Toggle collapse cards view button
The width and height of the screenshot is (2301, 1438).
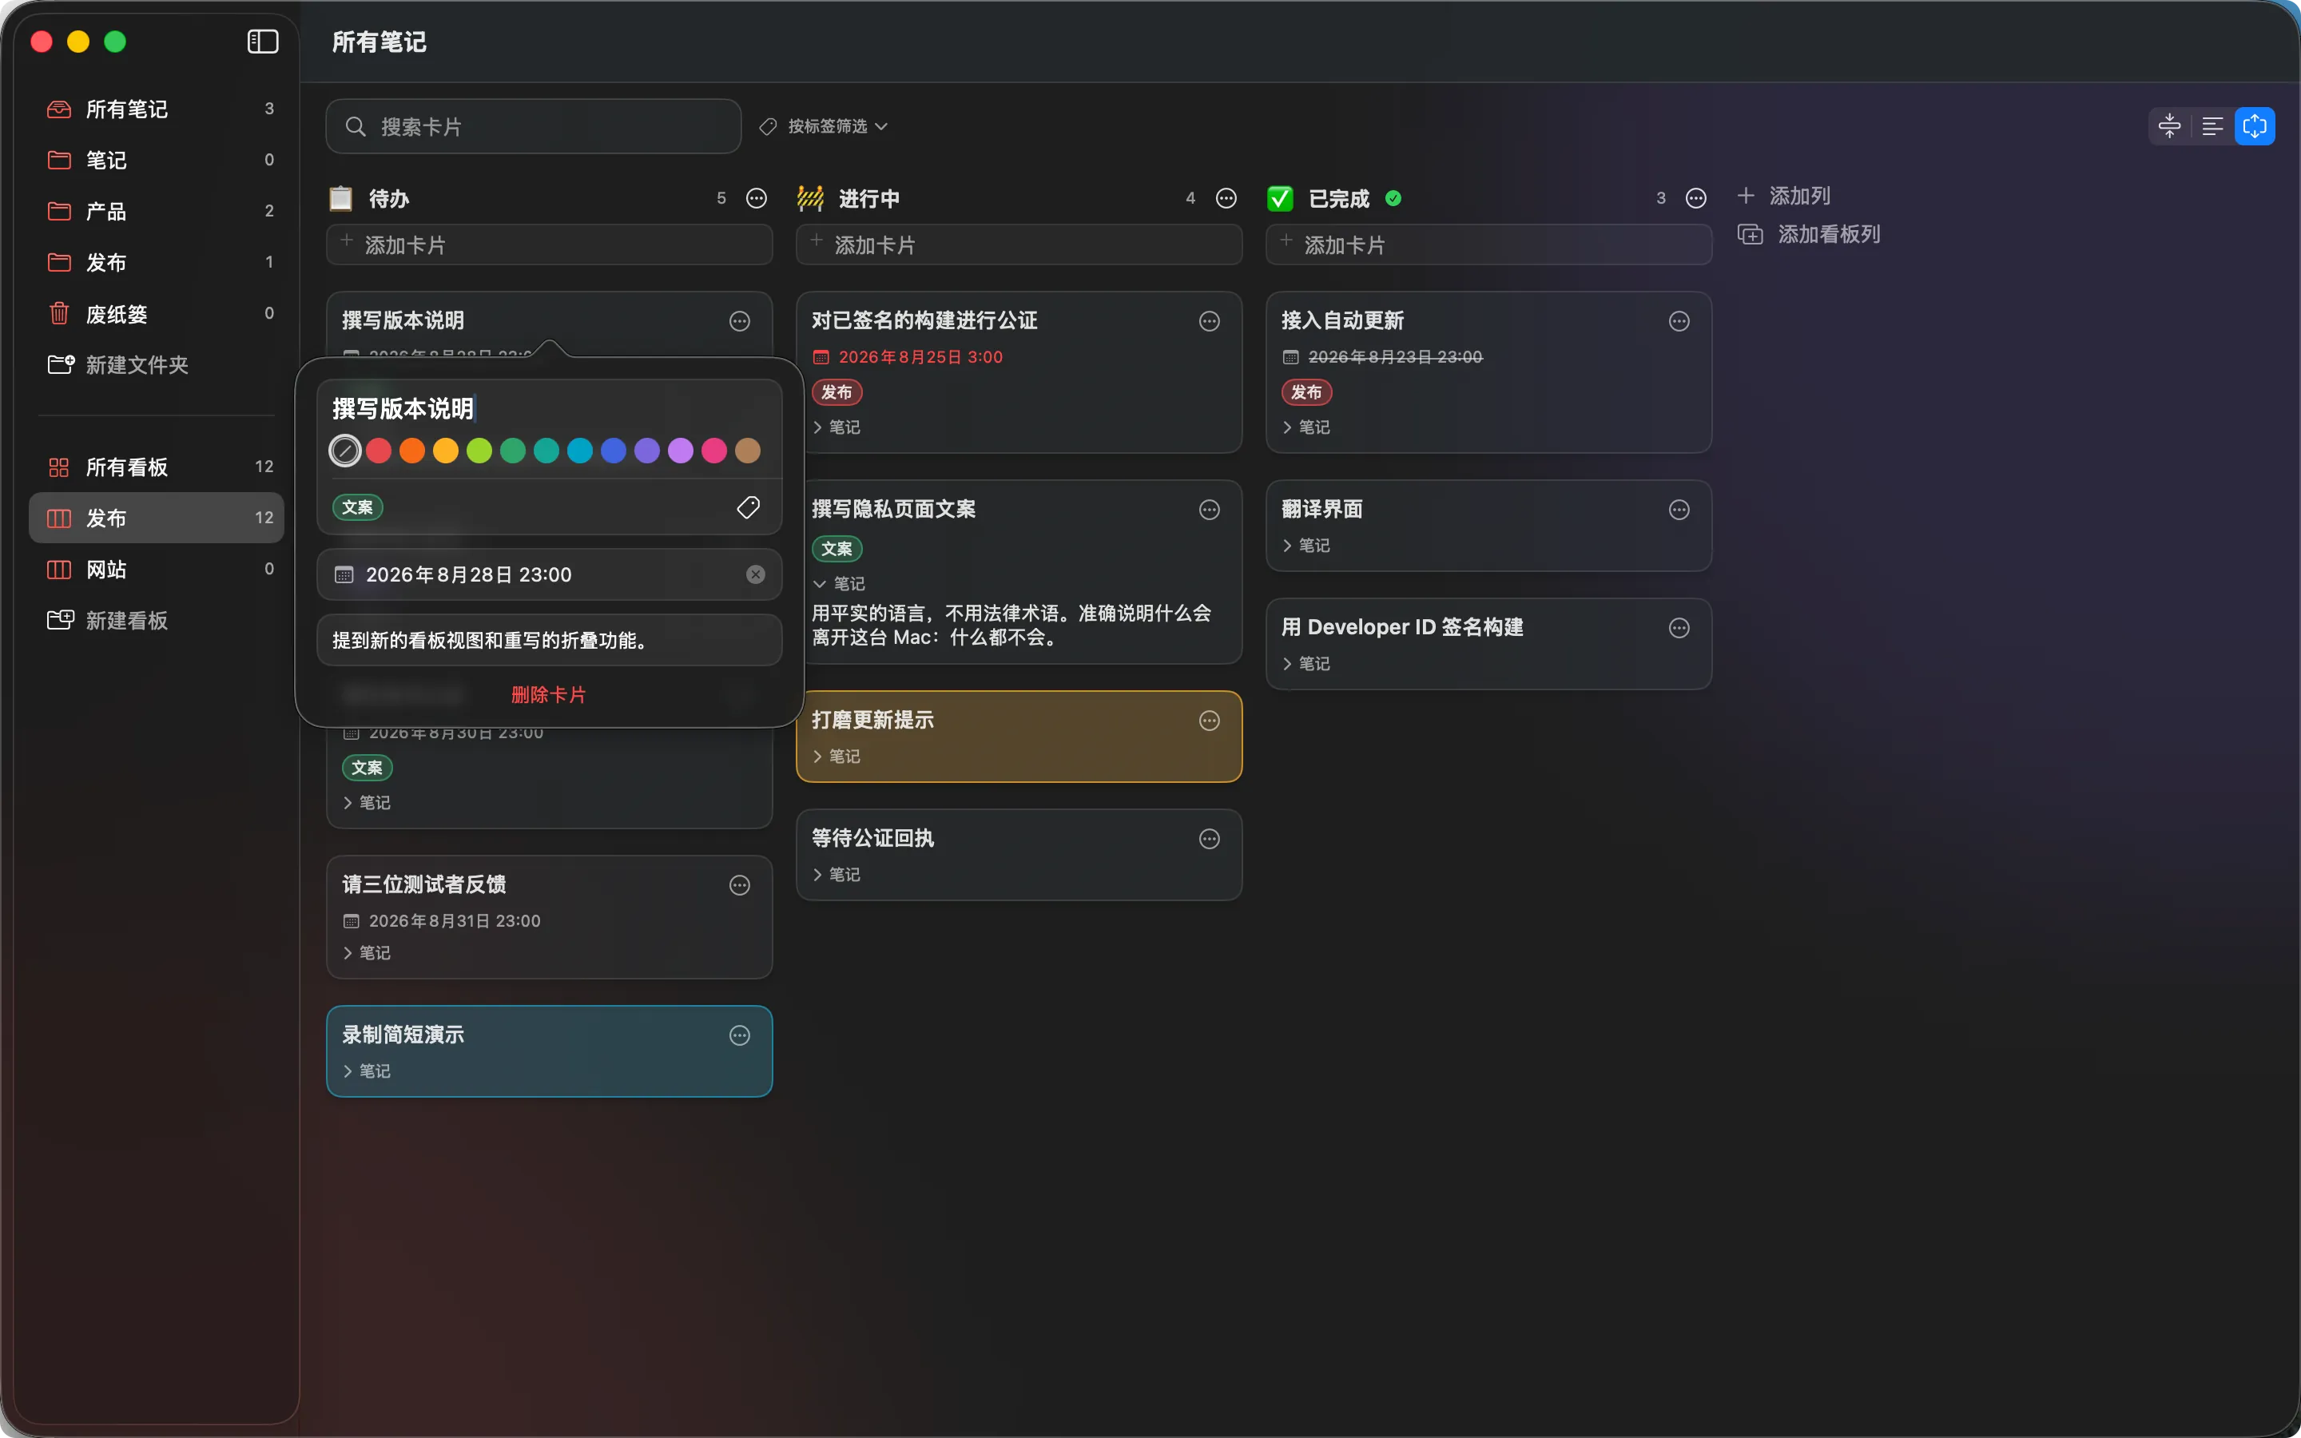pyautogui.click(x=2170, y=125)
